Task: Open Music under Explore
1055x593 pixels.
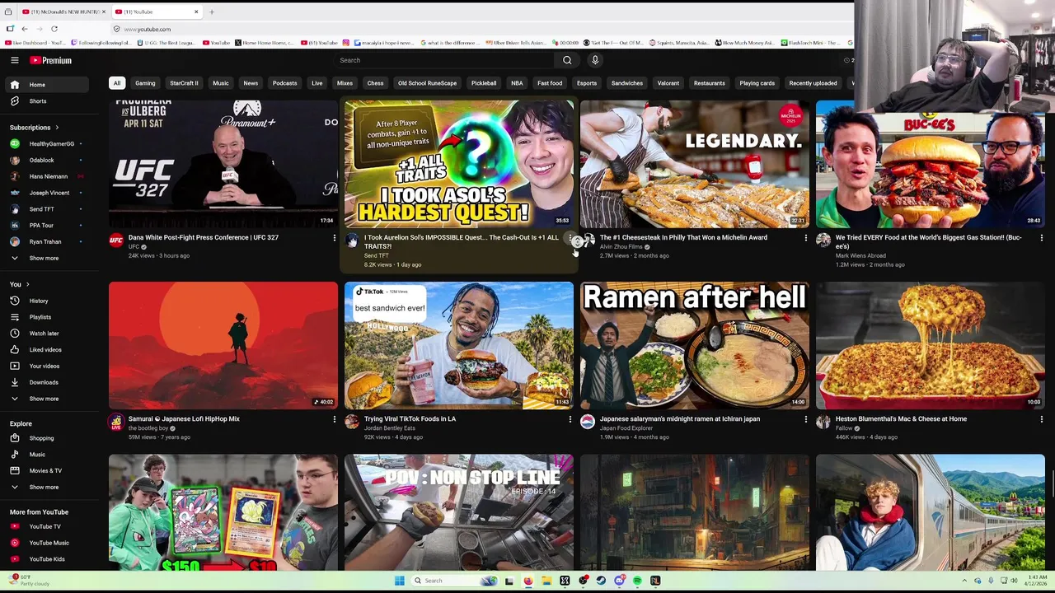Action: point(46,455)
